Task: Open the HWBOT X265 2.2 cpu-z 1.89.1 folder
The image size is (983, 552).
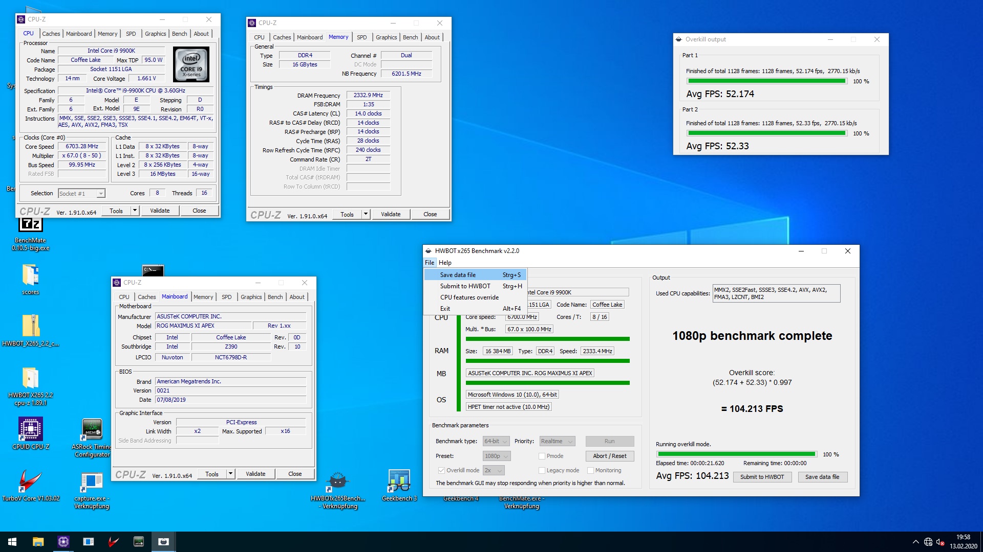Action: (x=31, y=386)
